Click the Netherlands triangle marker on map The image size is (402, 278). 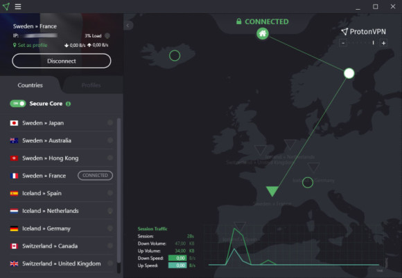tap(290, 145)
